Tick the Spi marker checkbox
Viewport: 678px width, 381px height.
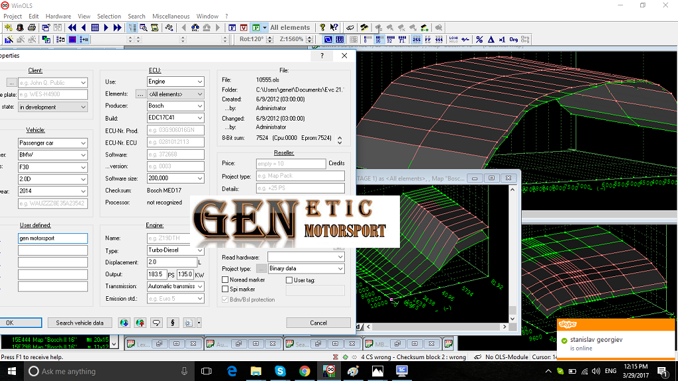tap(226, 290)
